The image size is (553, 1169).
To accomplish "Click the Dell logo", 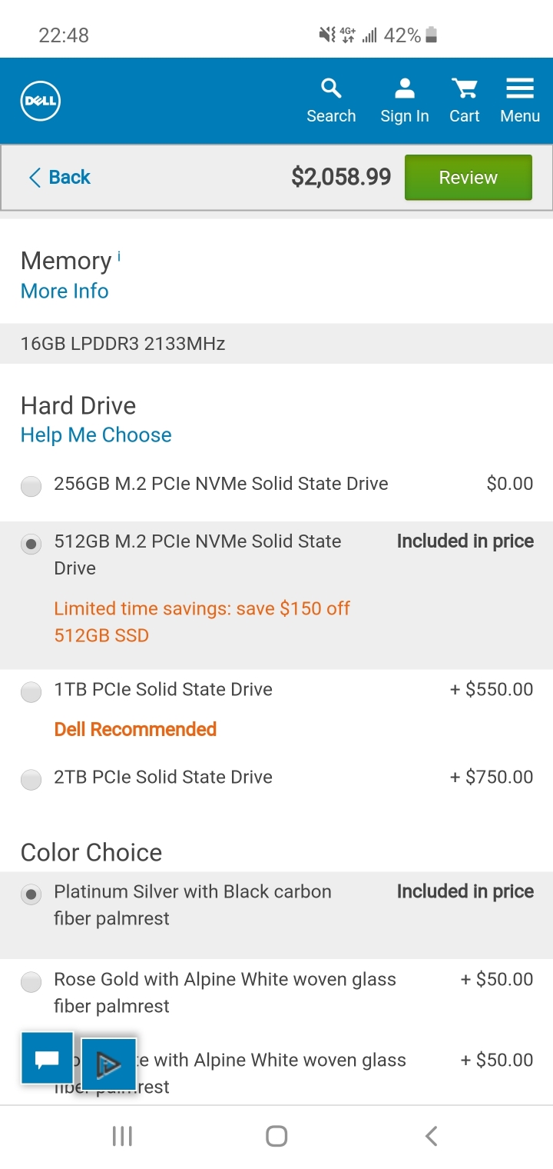I will [x=41, y=102].
